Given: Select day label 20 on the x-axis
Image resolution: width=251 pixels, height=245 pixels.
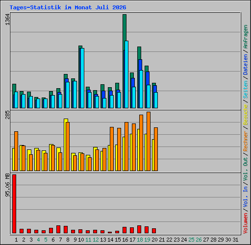Looking at the screenshot, I should (x=154, y=240).
